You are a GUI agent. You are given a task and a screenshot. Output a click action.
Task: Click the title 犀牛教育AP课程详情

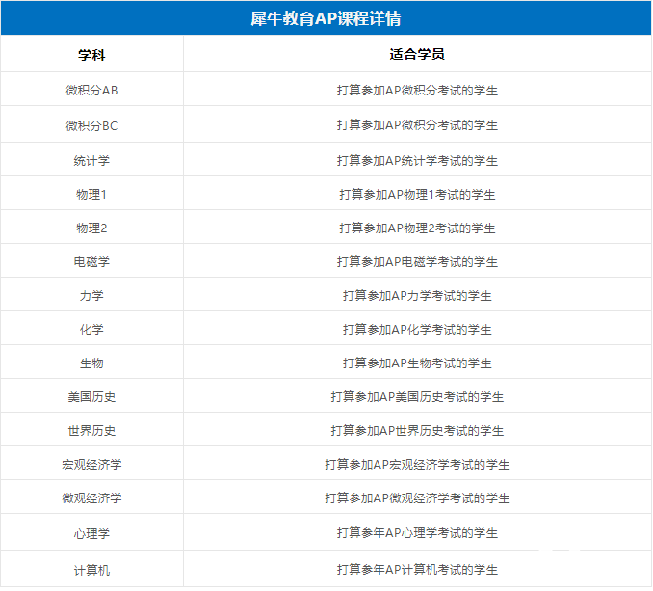pos(326,18)
